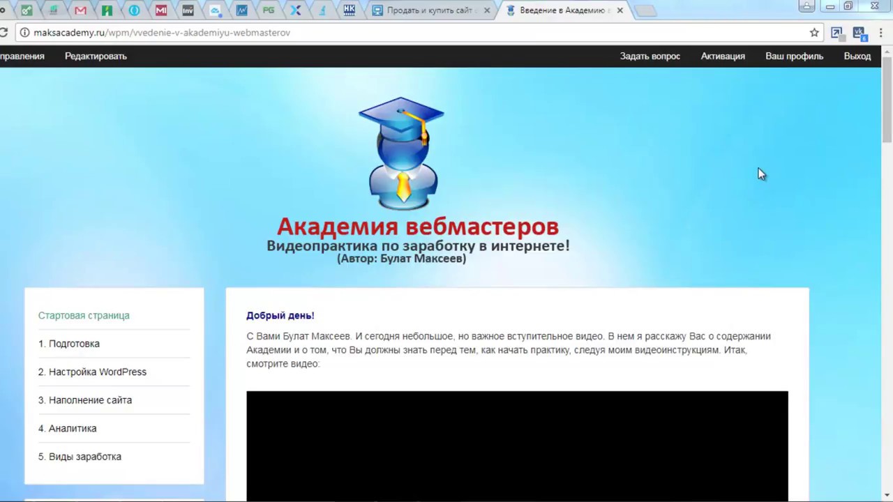
Task: Switch to the Inv icon tab
Action: pyautogui.click(x=188, y=10)
